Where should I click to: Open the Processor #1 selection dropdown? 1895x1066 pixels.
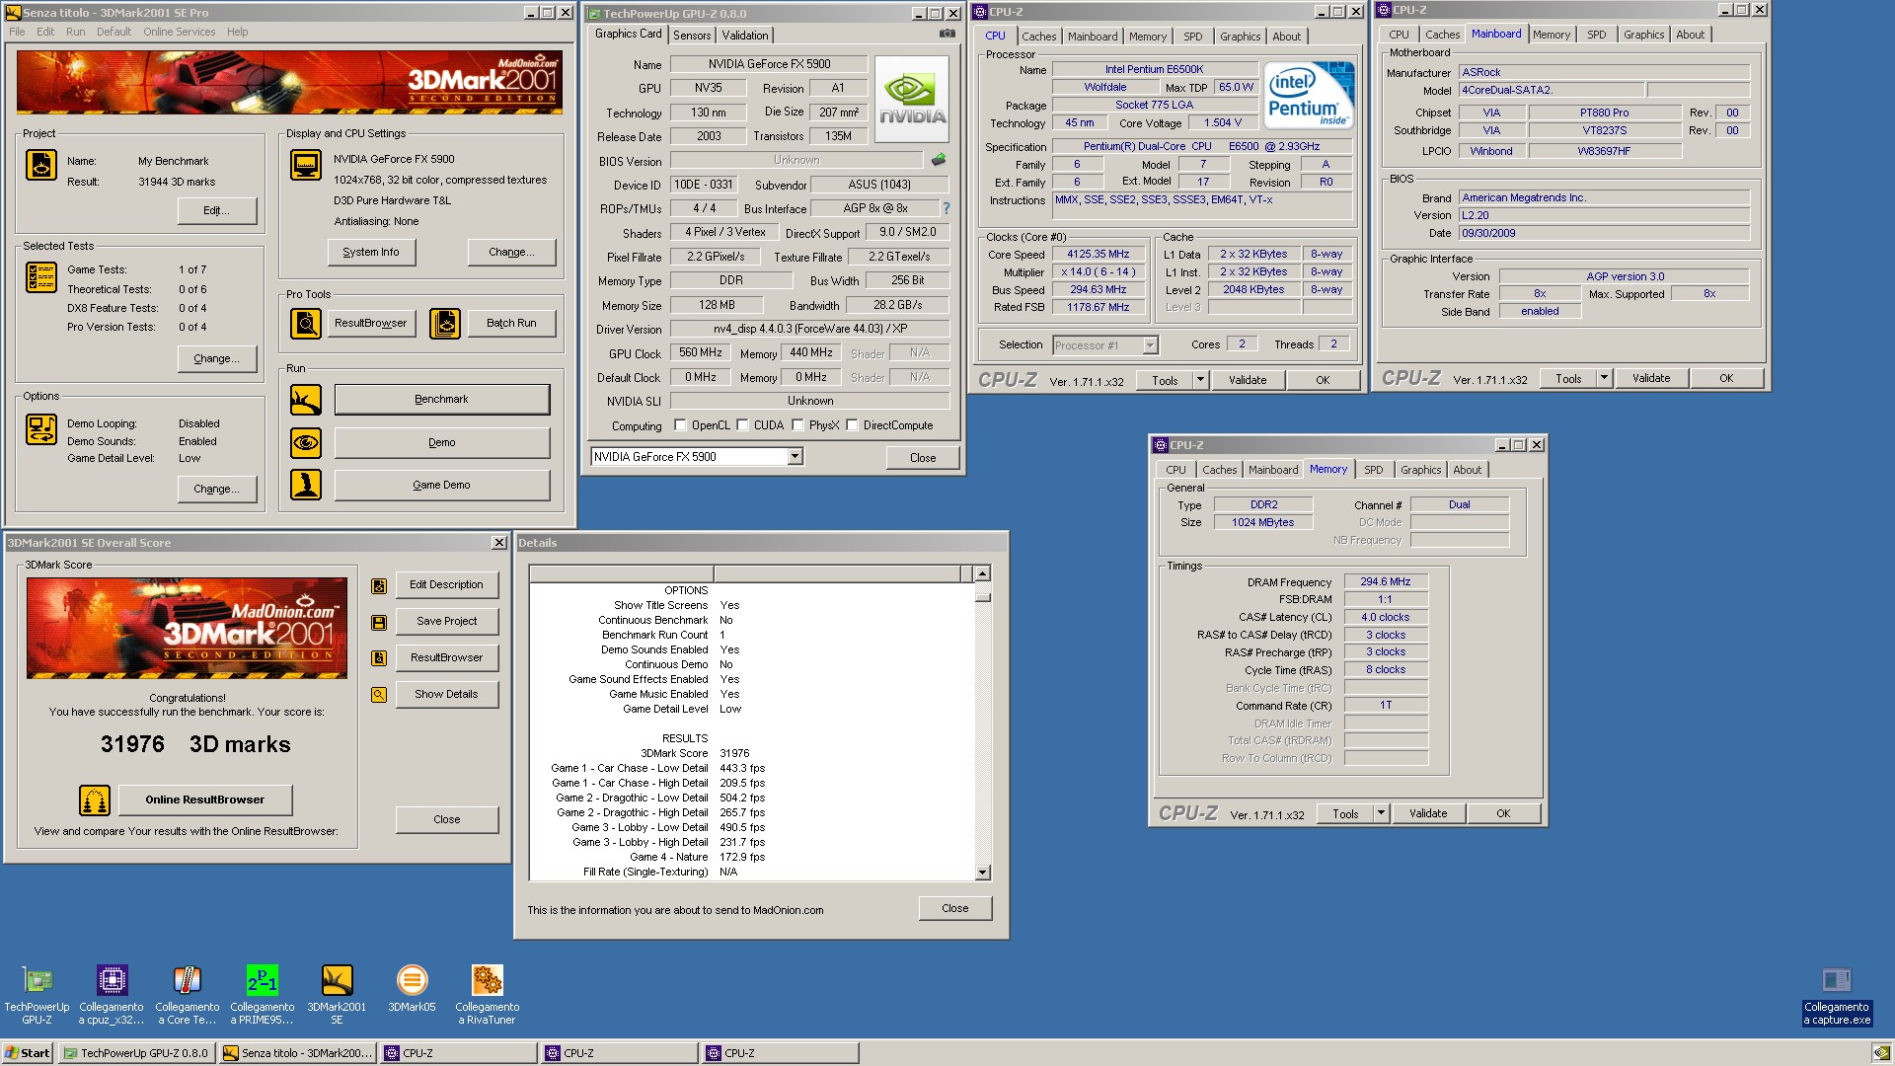[1150, 345]
